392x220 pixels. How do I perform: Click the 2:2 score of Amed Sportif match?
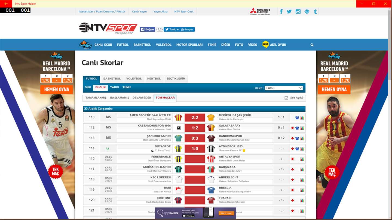click(195, 118)
